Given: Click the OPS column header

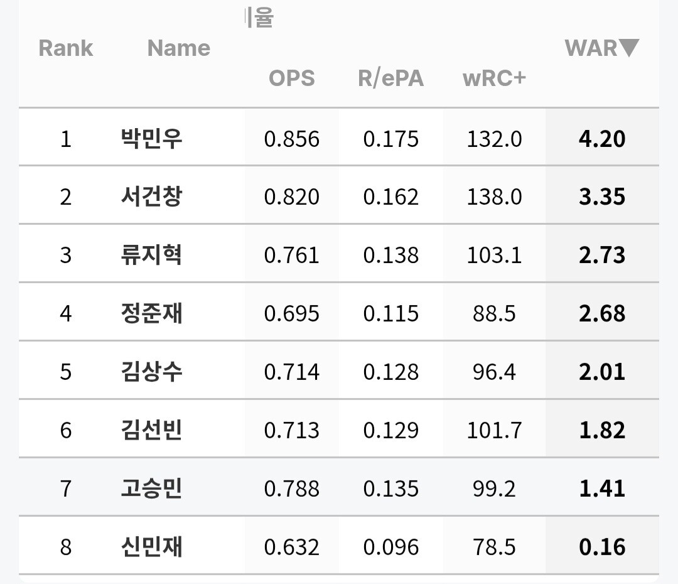Looking at the screenshot, I should (x=291, y=78).
